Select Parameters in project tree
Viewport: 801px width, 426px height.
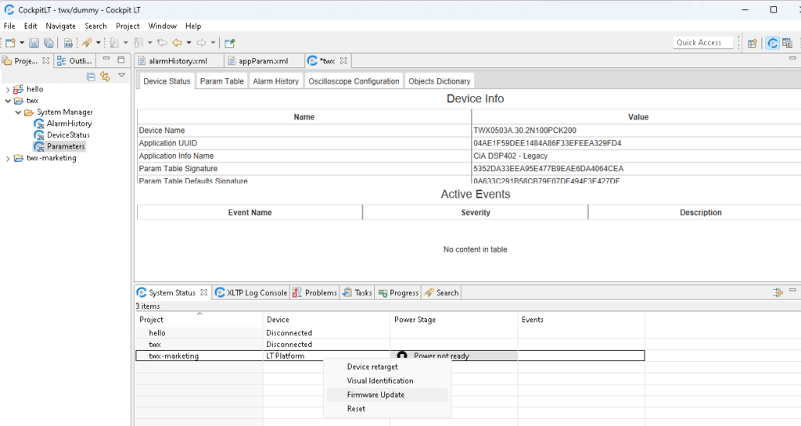point(66,146)
